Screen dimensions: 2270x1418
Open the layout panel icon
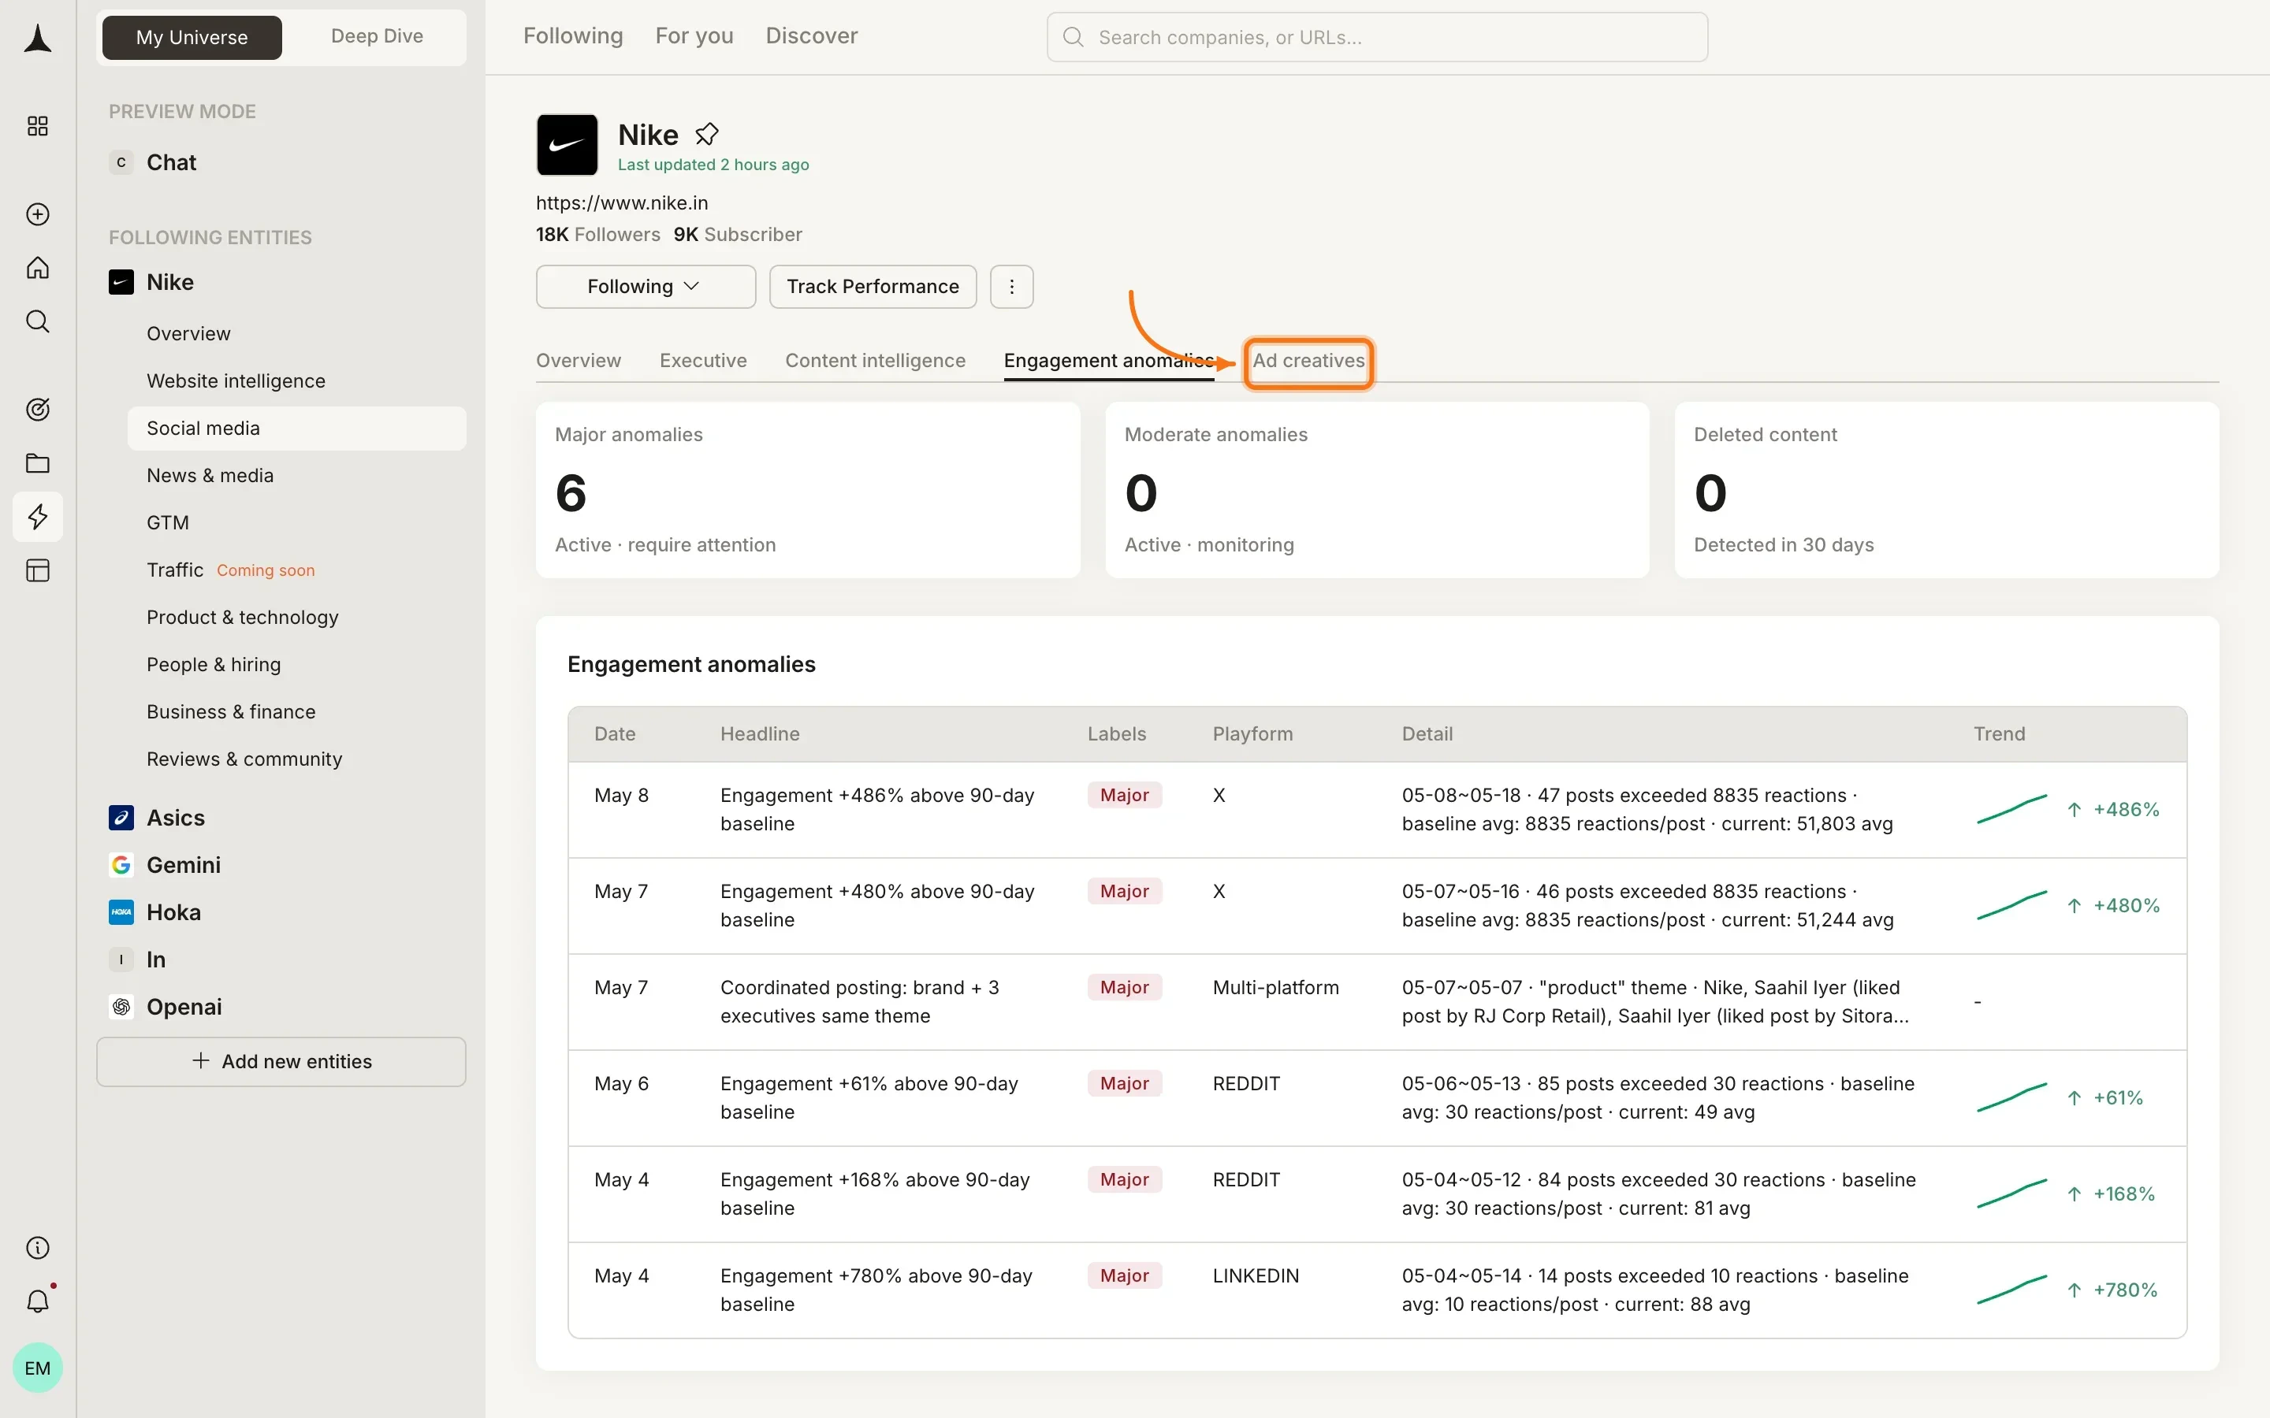tap(38, 570)
